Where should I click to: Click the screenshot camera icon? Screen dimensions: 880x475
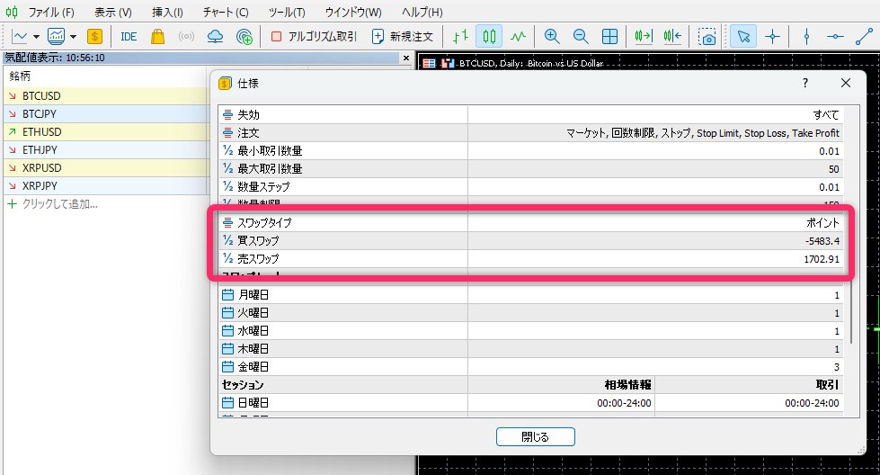coord(707,37)
